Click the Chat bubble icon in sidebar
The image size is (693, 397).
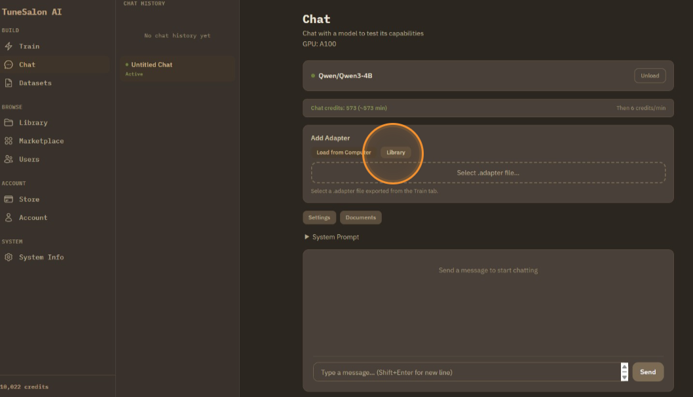pos(9,65)
